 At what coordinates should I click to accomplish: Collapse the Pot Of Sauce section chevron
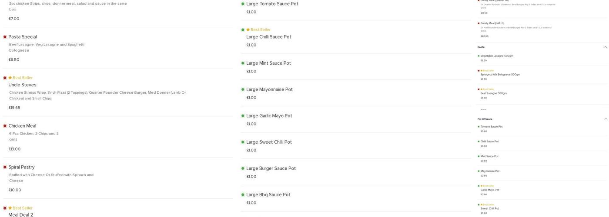coord(605,119)
